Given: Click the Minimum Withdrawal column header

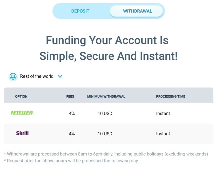Looking at the screenshot, I should 106,96.
